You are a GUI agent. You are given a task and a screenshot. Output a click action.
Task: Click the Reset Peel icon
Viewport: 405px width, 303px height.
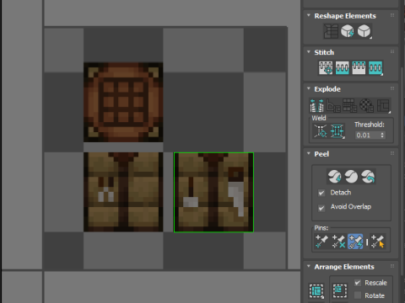point(368,177)
